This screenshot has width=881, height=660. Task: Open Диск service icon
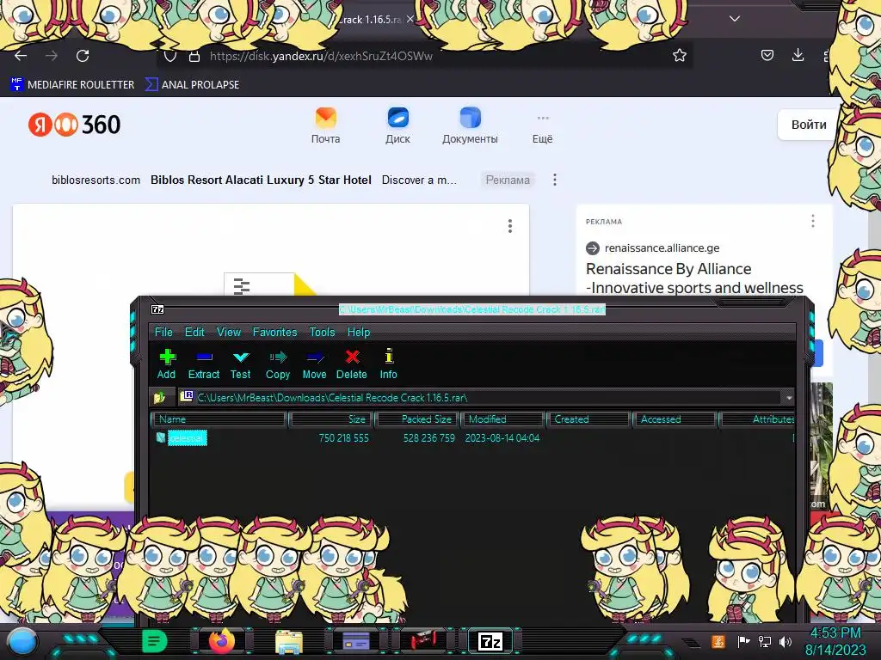(x=397, y=125)
